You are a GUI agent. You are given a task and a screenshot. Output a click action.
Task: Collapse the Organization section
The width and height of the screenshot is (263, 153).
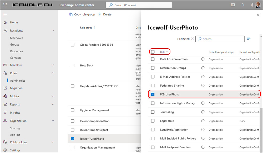[x=53, y=121]
